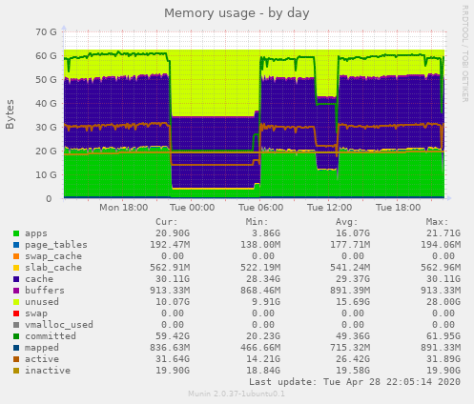Click the '70 G' y-axis label
474x404 pixels.
coord(46,32)
